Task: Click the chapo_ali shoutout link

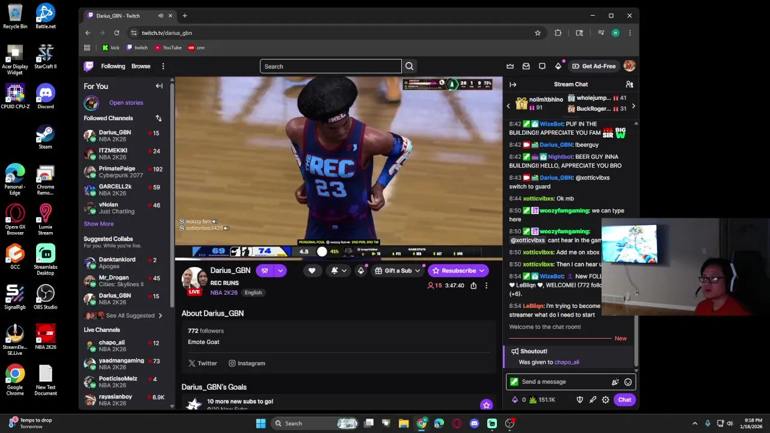Action: coord(567,363)
